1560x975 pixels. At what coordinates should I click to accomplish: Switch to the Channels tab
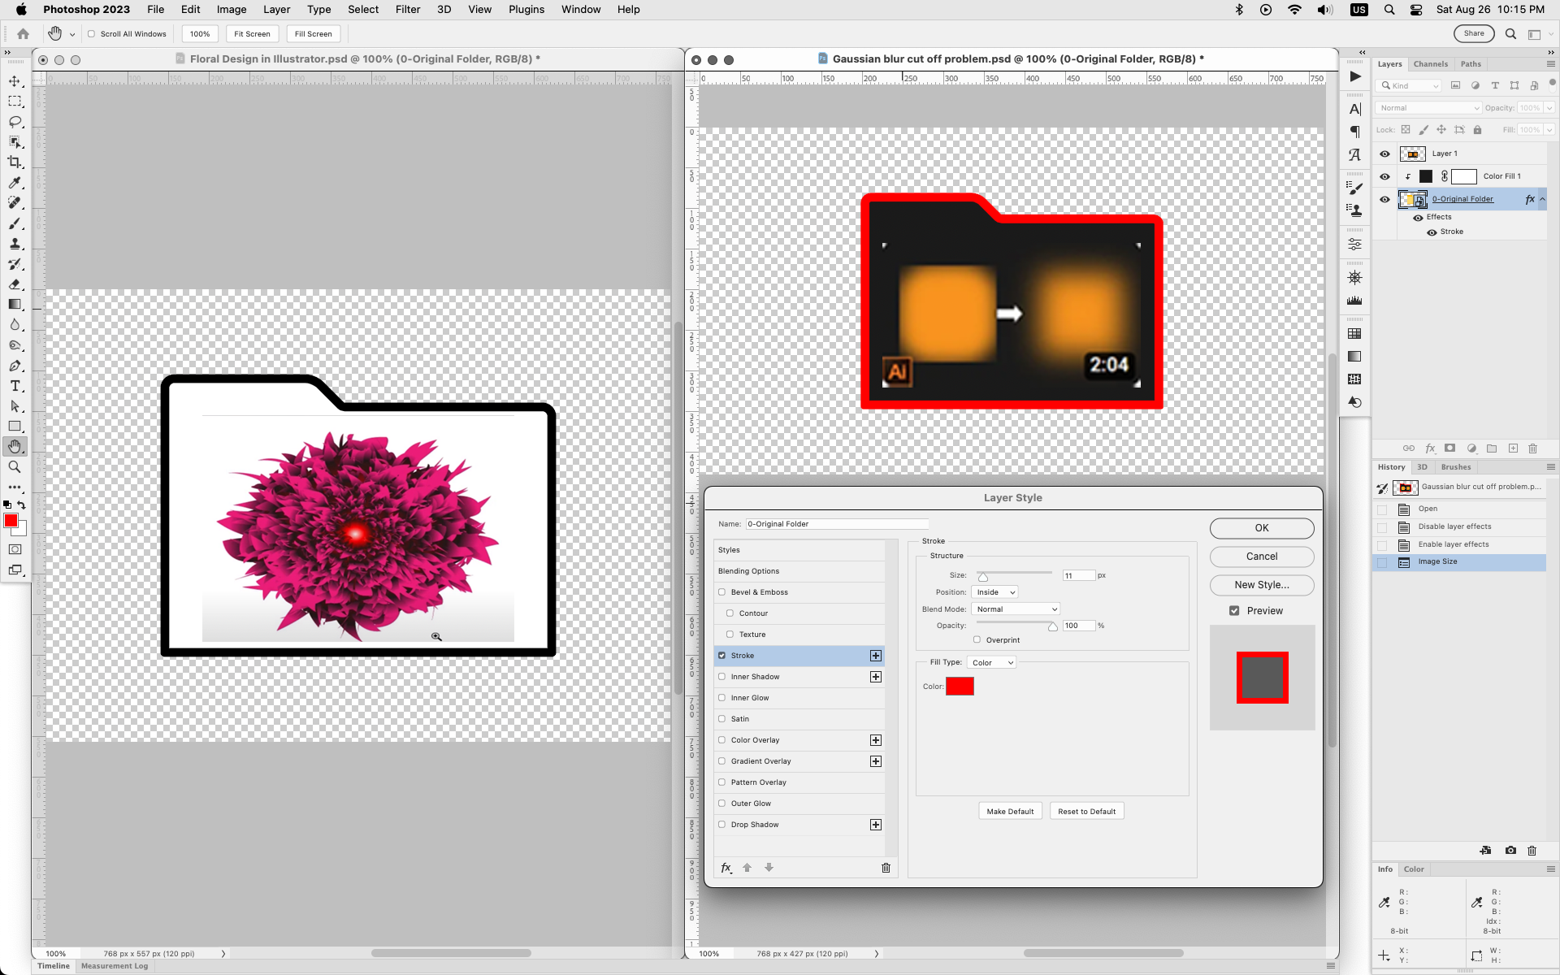tap(1430, 64)
